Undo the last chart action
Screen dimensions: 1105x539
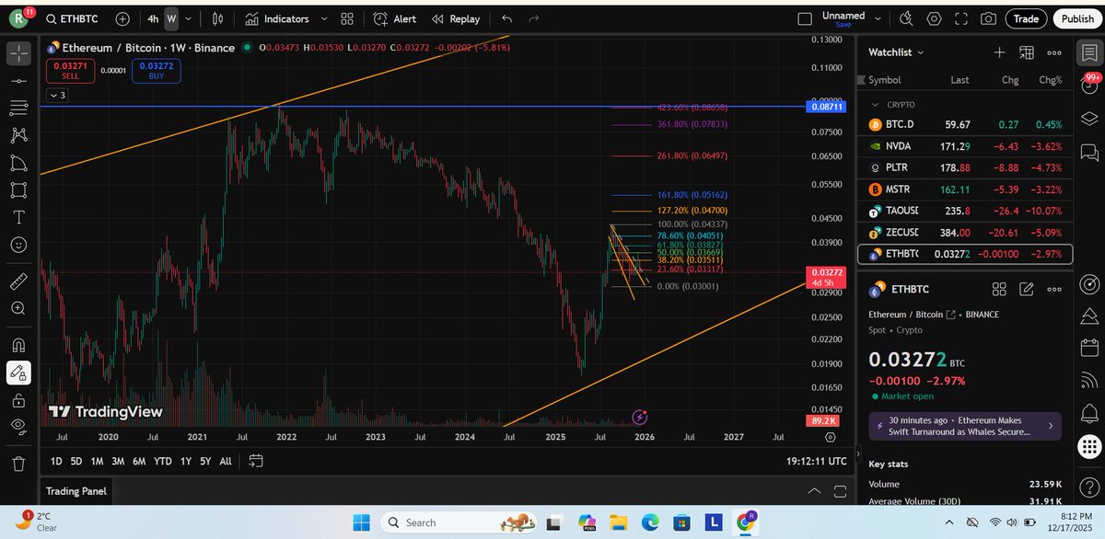(507, 18)
